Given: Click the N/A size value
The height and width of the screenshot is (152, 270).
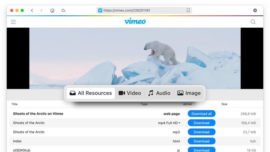Looking at the screenshot, I should (253, 141).
